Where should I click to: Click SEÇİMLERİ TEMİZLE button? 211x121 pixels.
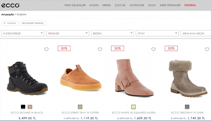[33, 23]
